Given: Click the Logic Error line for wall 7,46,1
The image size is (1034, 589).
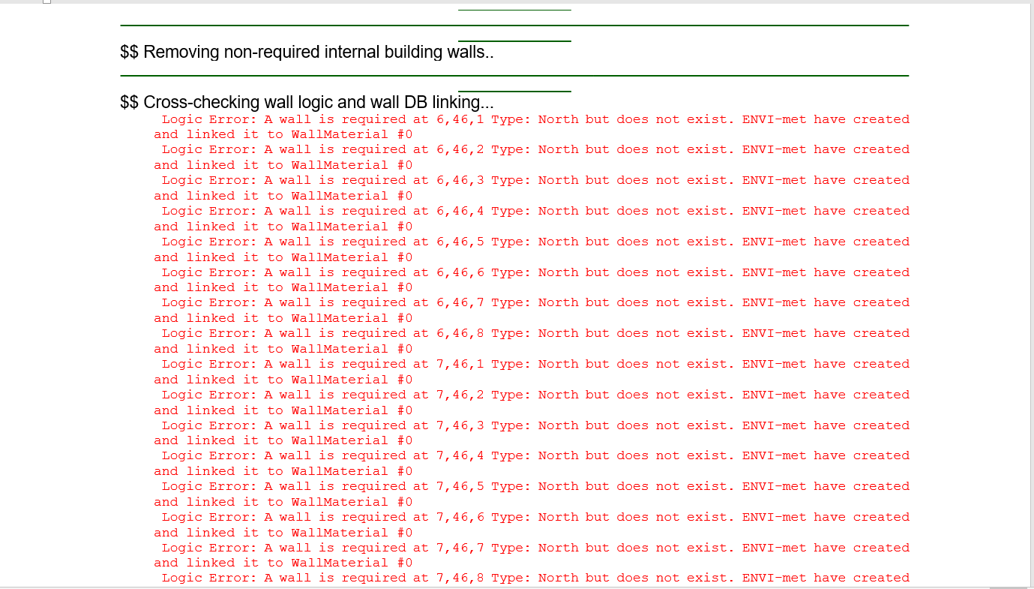Looking at the screenshot, I should point(535,364).
